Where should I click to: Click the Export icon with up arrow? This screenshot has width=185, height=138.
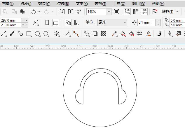70,12
